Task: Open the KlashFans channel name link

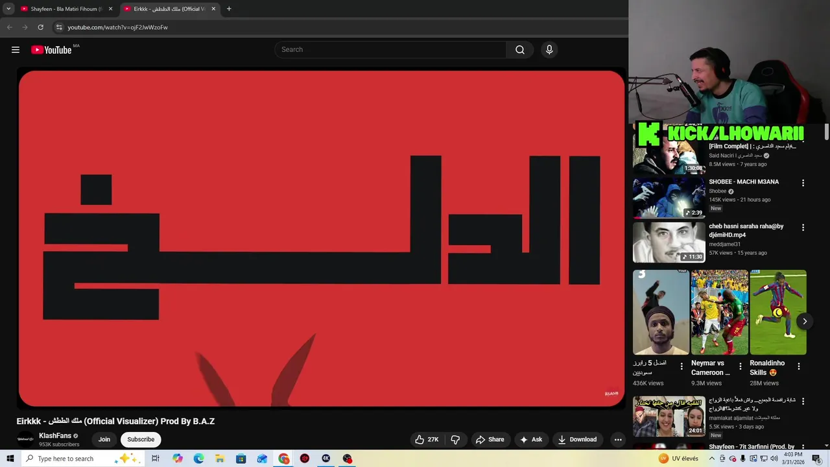Action: coord(55,436)
